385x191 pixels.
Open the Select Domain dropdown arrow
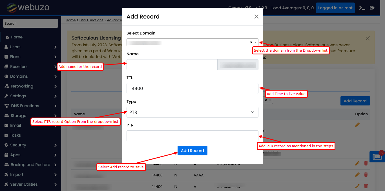point(255,42)
